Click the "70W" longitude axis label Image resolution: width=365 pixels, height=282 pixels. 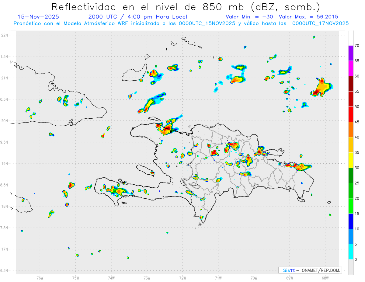(x=254, y=278)
